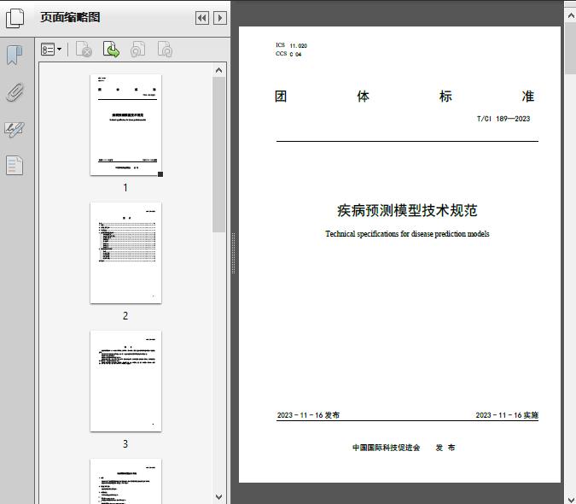This screenshot has height=504, width=576.
Task: Open the signatures panel
Action: coord(15,129)
